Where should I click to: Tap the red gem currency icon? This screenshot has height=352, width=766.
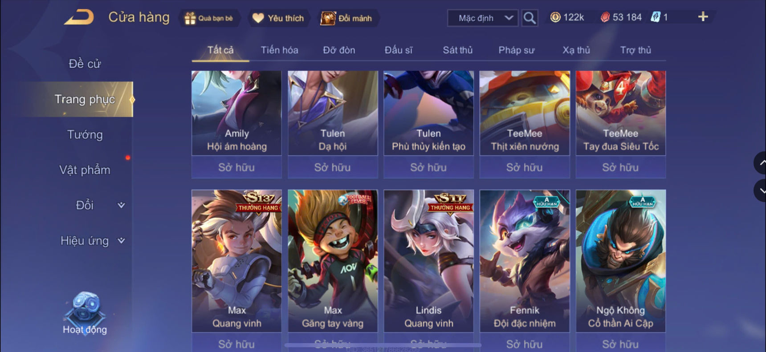tap(605, 17)
